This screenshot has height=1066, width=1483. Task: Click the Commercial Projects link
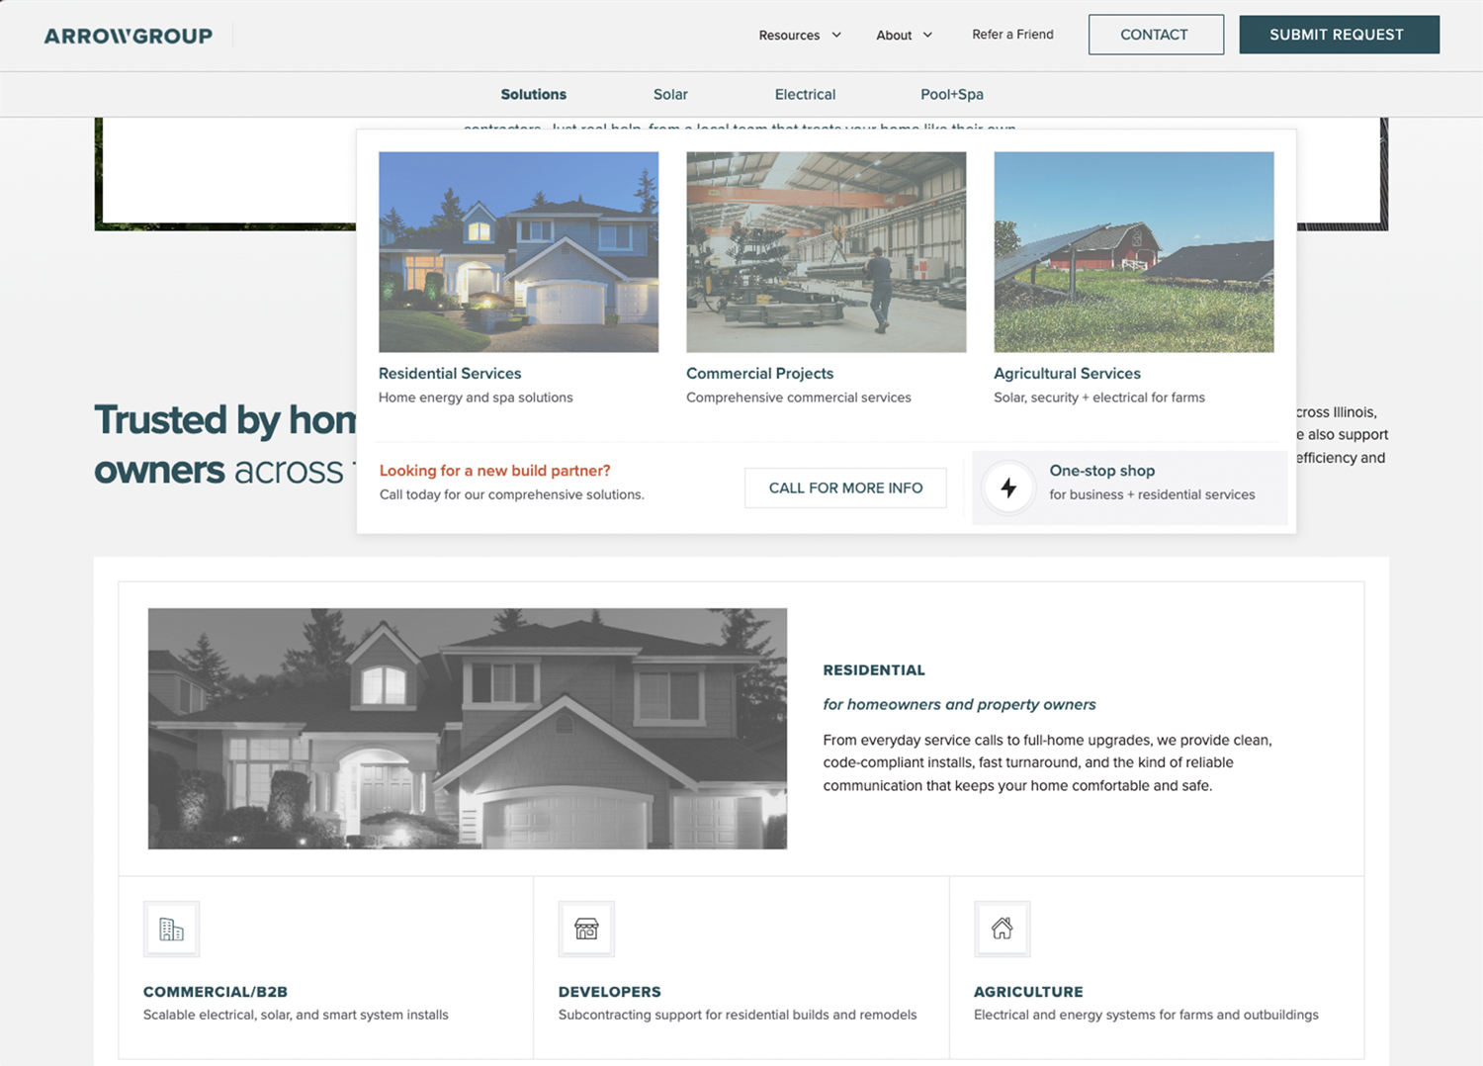click(x=759, y=373)
